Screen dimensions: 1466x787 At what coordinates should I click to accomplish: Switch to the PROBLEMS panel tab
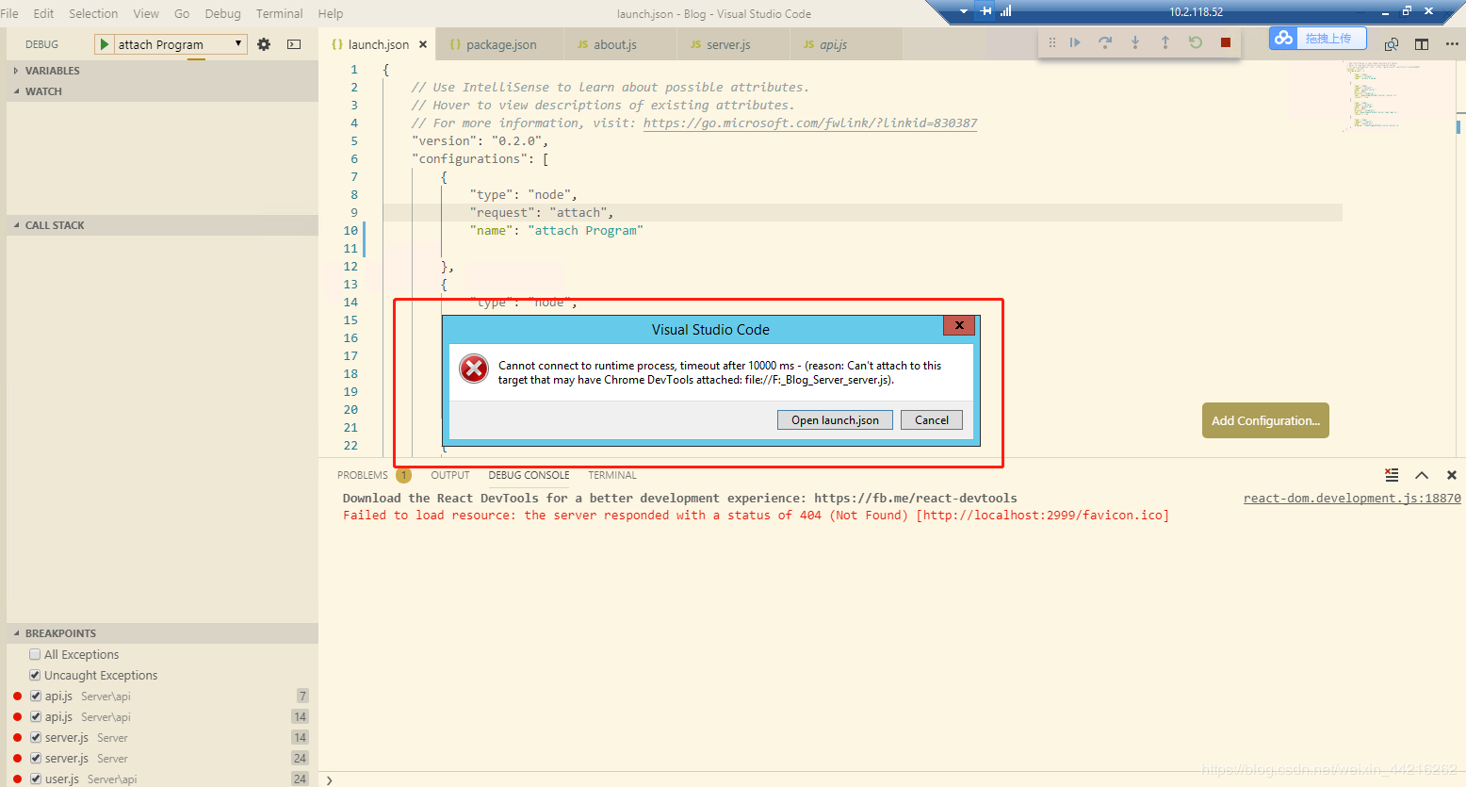point(363,475)
